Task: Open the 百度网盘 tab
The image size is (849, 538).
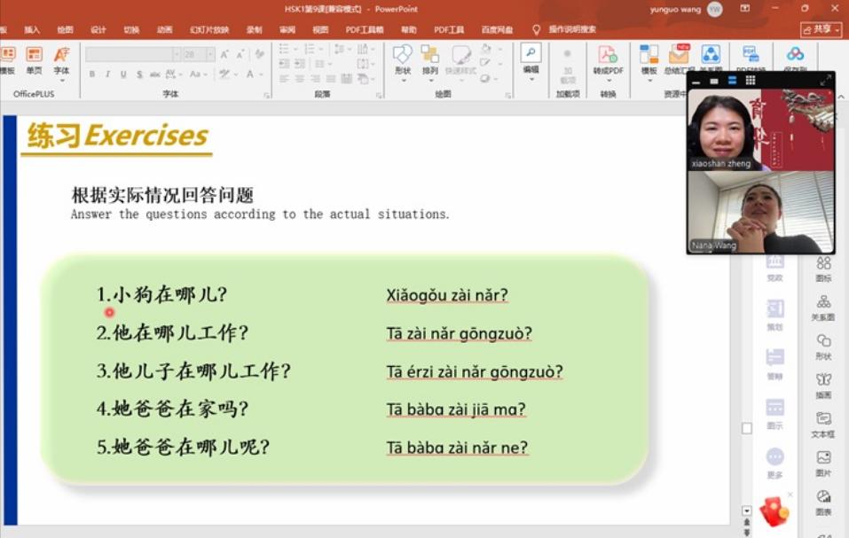Action: pos(497,30)
